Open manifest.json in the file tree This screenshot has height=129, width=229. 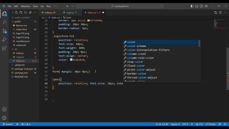23,41
